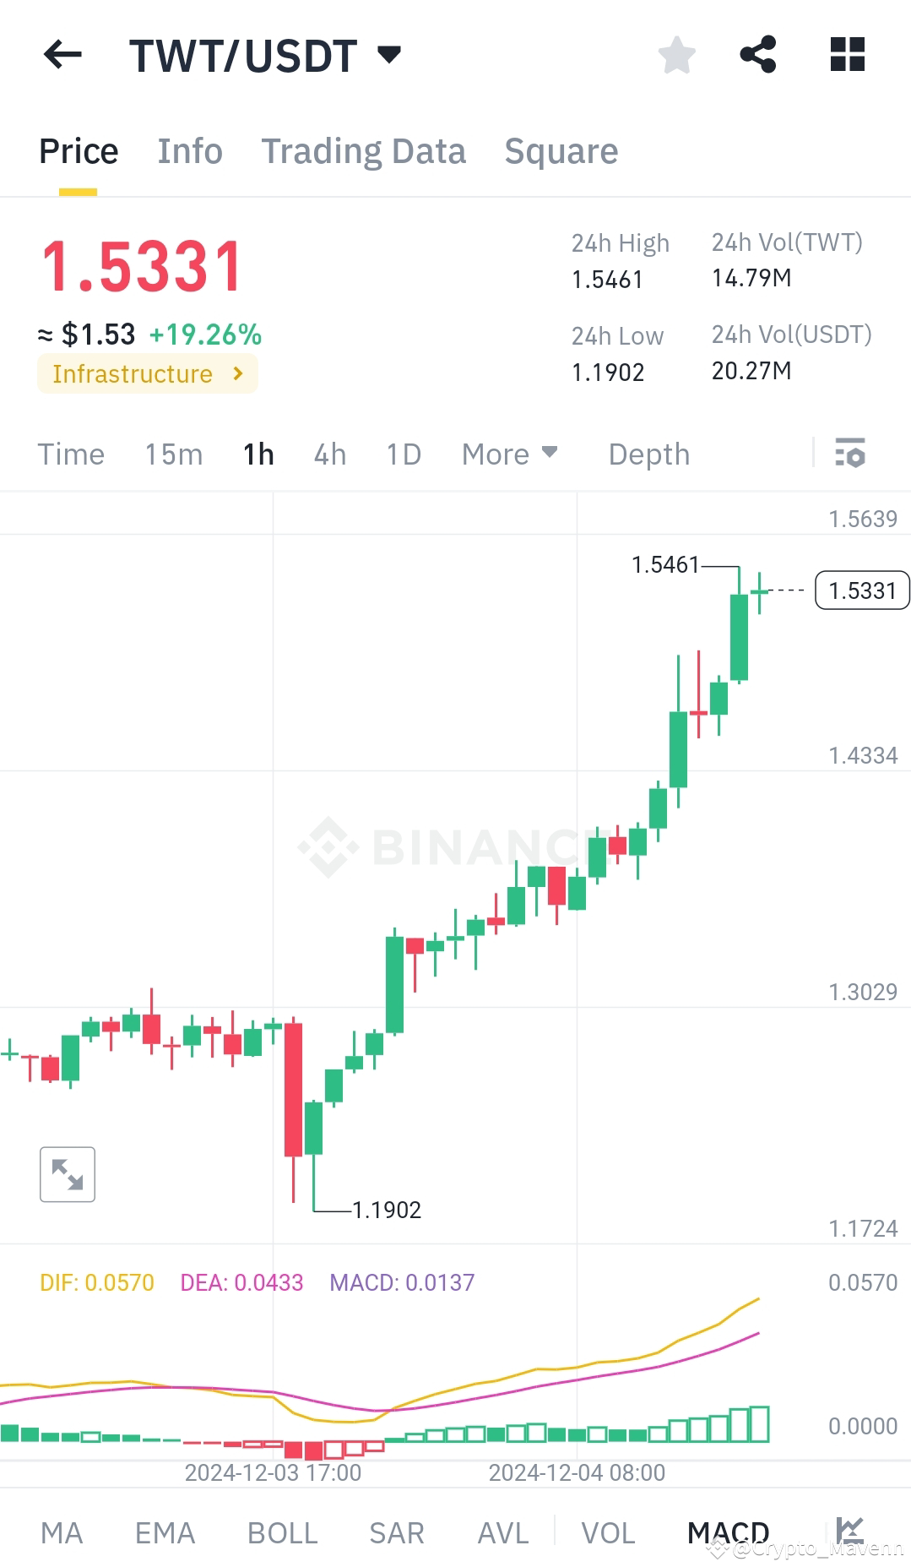Open the share options for TWT/USDT
This screenshot has height=1567, width=911.
point(757,54)
